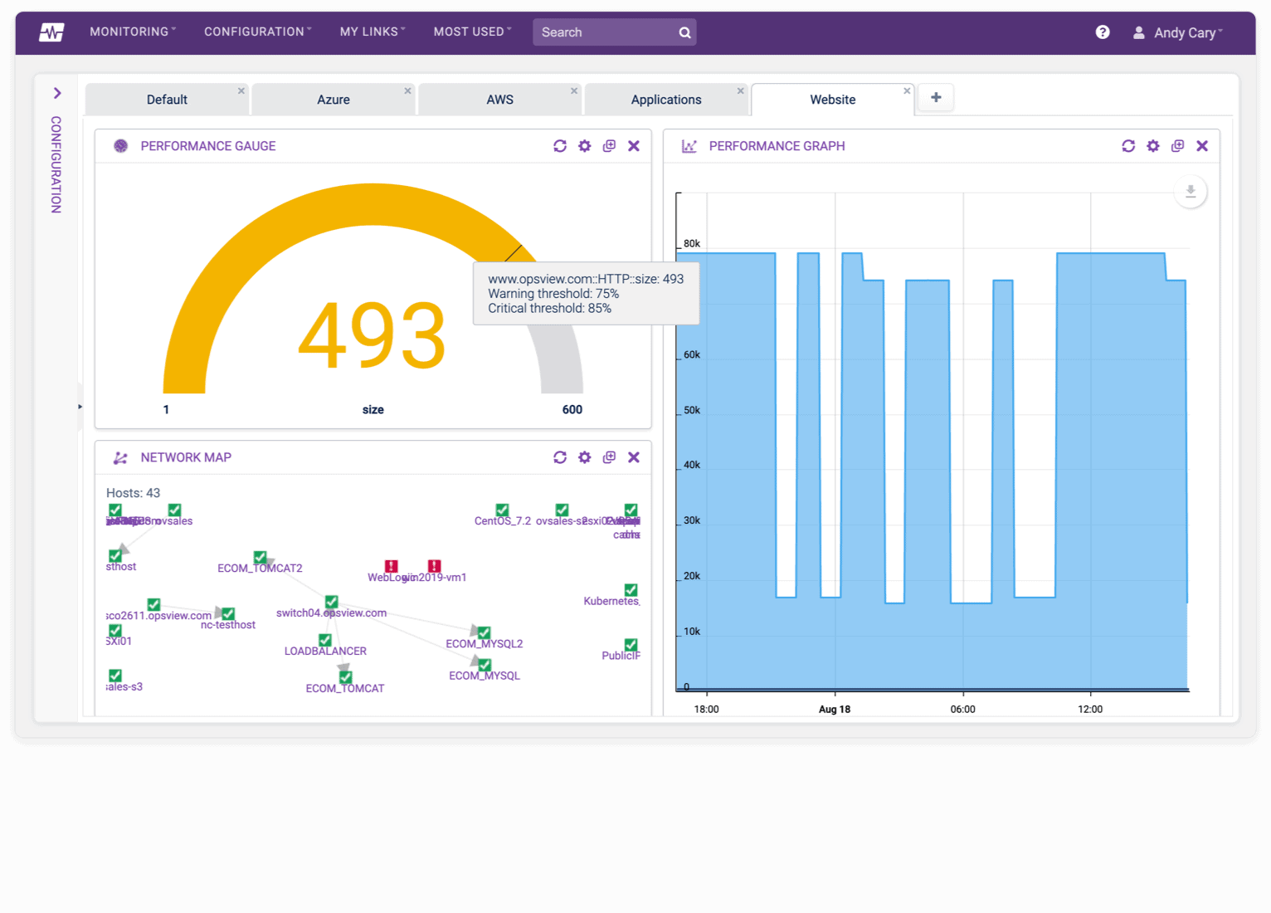The width and height of the screenshot is (1271, 913).
Task: Click the Opsview logo icon
Action: (x=51, y=32)
